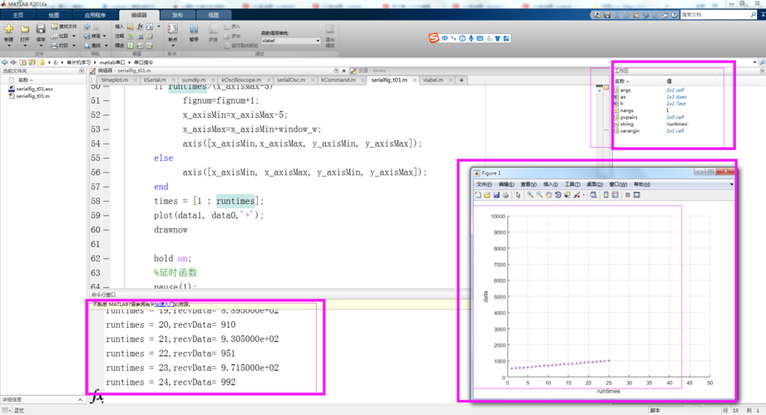Expand the Print options dropdown arrow
Screen dimensions: 766x415
pyautogui.click(x=72, y=46)
